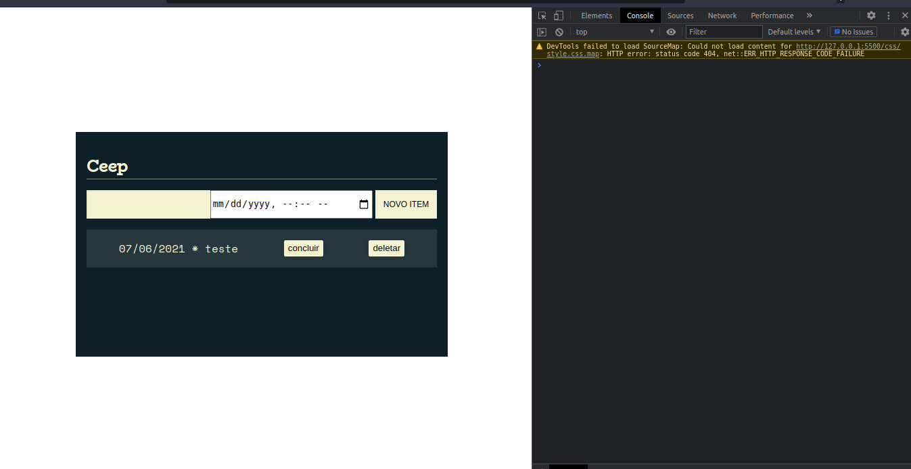The image size is (911, 469).
Task: Go to the Network tab
Action: pos(722,16)
